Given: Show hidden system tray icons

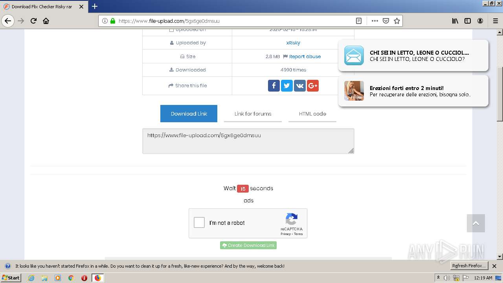Looking at the screenshot, I should [439, 278].
